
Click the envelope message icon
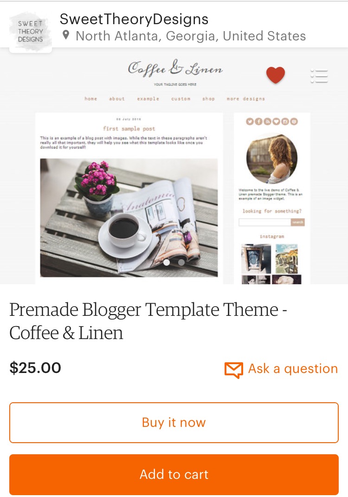(x=234, y=370)
